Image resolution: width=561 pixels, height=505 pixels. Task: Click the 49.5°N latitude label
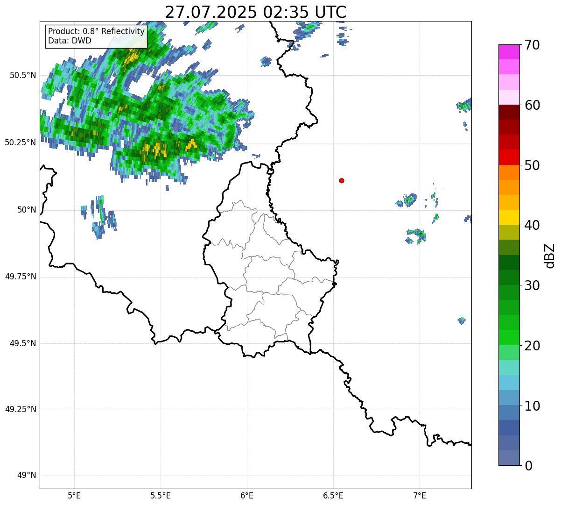click(x=22, y=343)
